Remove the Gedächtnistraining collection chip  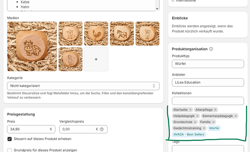click(x=204, y=128)
